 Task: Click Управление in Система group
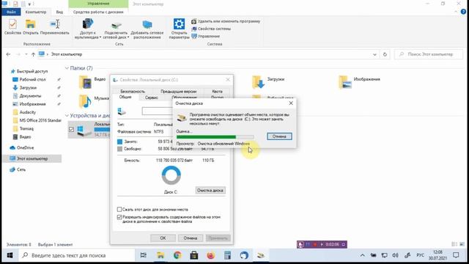(205, 36)
